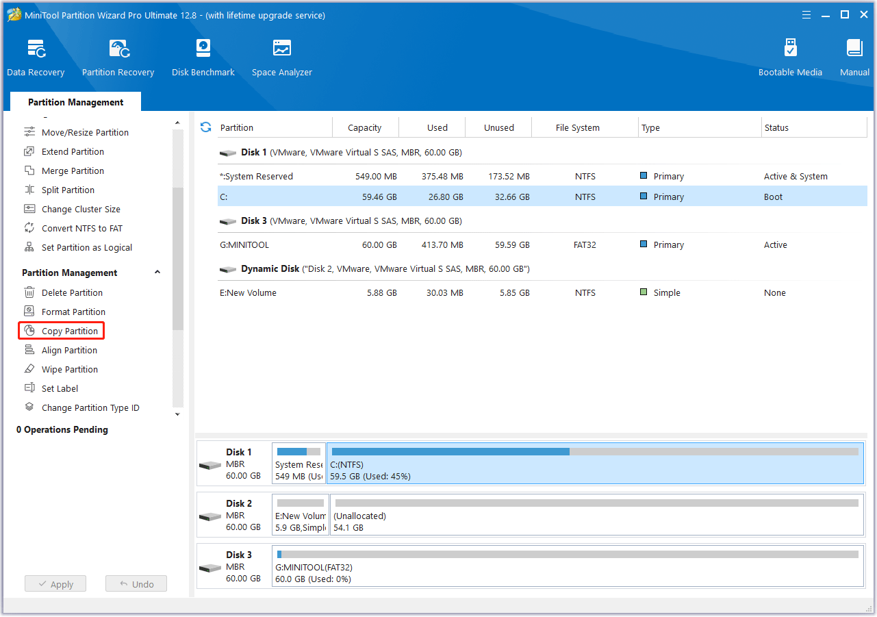Screen dimensions: 877x617
Task: Click Disk 1 drive icon in disk map
Action: click(x=210, y=465)
